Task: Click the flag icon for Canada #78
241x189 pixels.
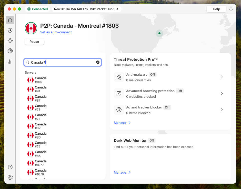Action: click(31, 108)
